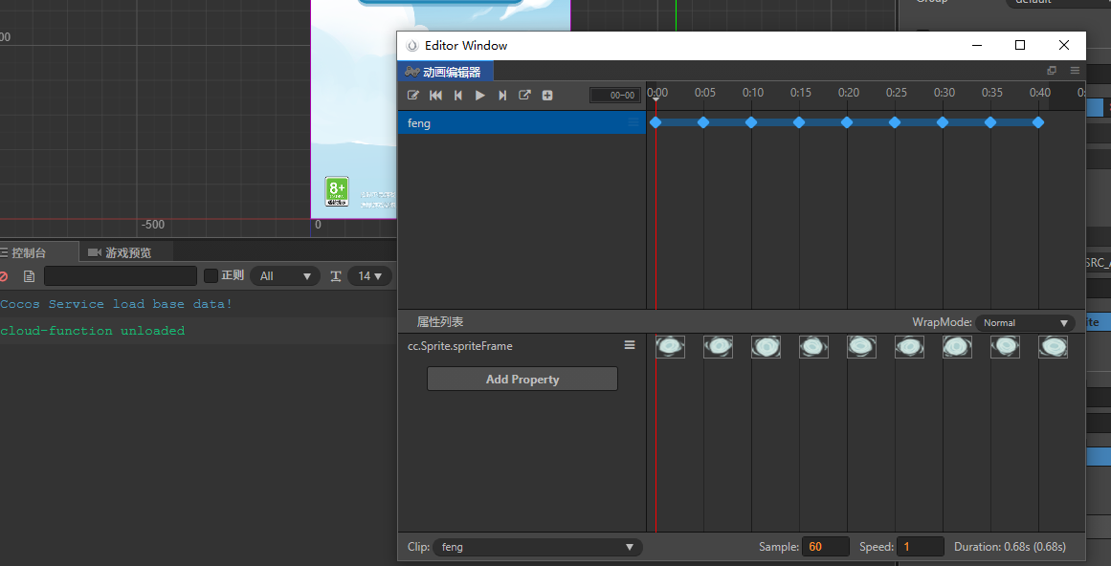
Task: Select the feng keyframe diamond at 0:35
Action: pyautogui.click(x=990, y=122)
